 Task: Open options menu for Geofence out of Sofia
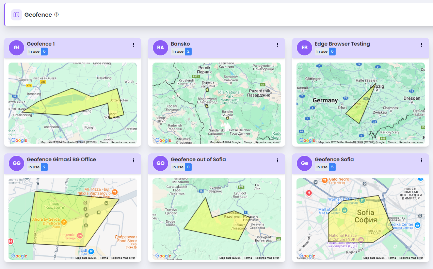tap(277, 161)
